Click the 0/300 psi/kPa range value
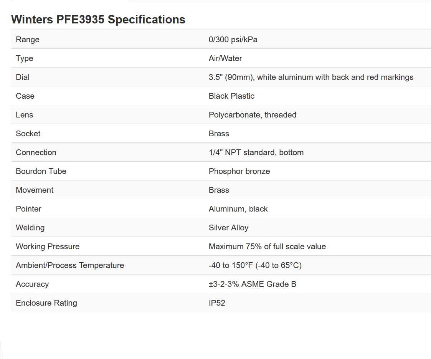The height and width of the screenshot is (359, 431). click(x=233, y=39)
